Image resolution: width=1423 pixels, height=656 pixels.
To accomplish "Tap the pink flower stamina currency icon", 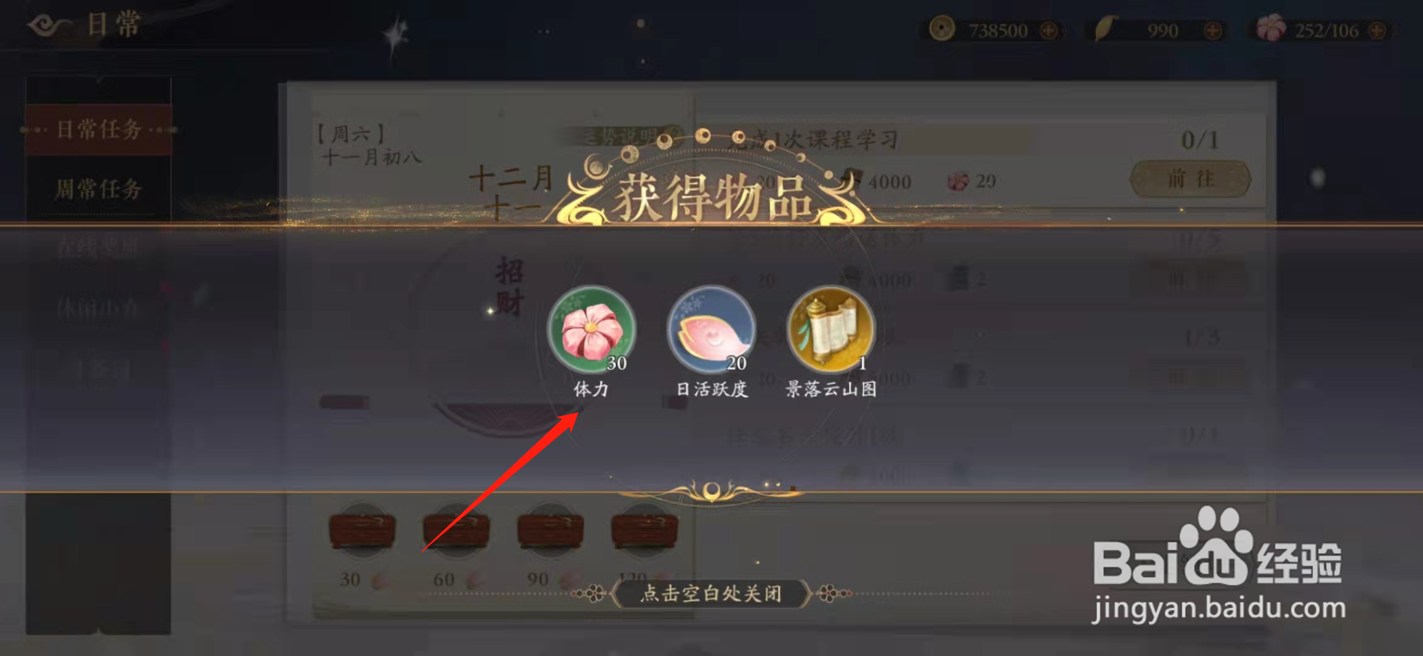I will [1271, 29].
